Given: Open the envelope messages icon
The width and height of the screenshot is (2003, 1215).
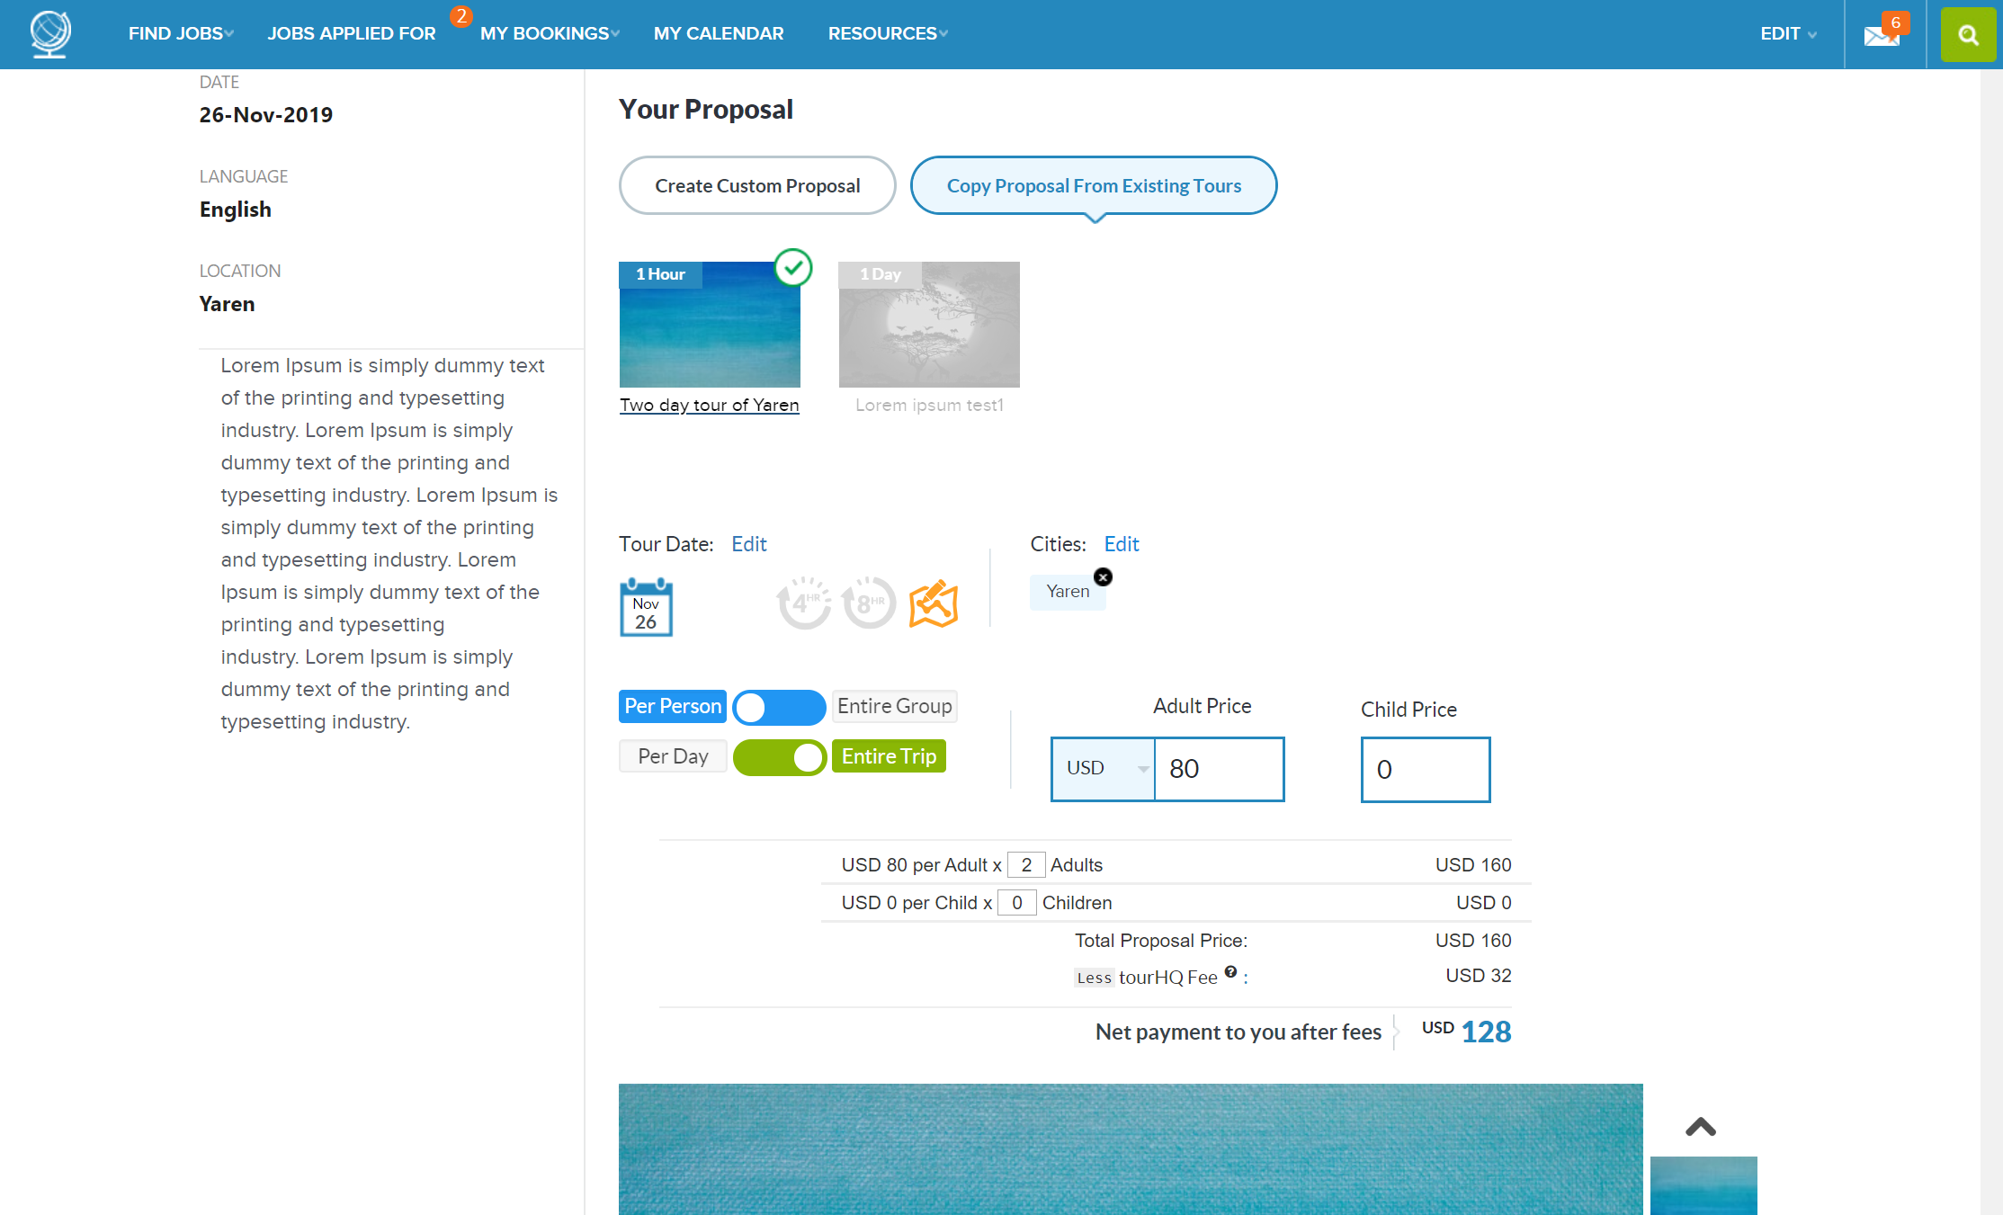Looking at the screenshot, I should pyautogui.click(x=1881, y=35).
